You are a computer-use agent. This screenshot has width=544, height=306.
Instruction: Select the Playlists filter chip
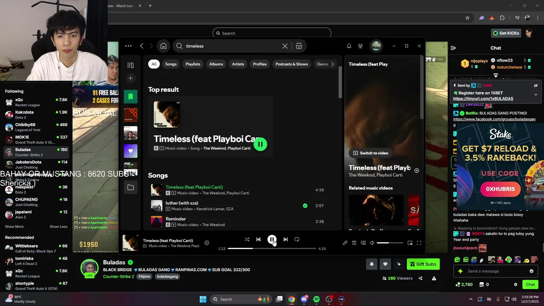[x=193, y=64]
